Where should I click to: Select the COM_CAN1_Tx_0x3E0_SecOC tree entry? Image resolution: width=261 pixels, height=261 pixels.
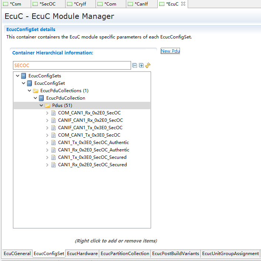(x=89, y=135)
